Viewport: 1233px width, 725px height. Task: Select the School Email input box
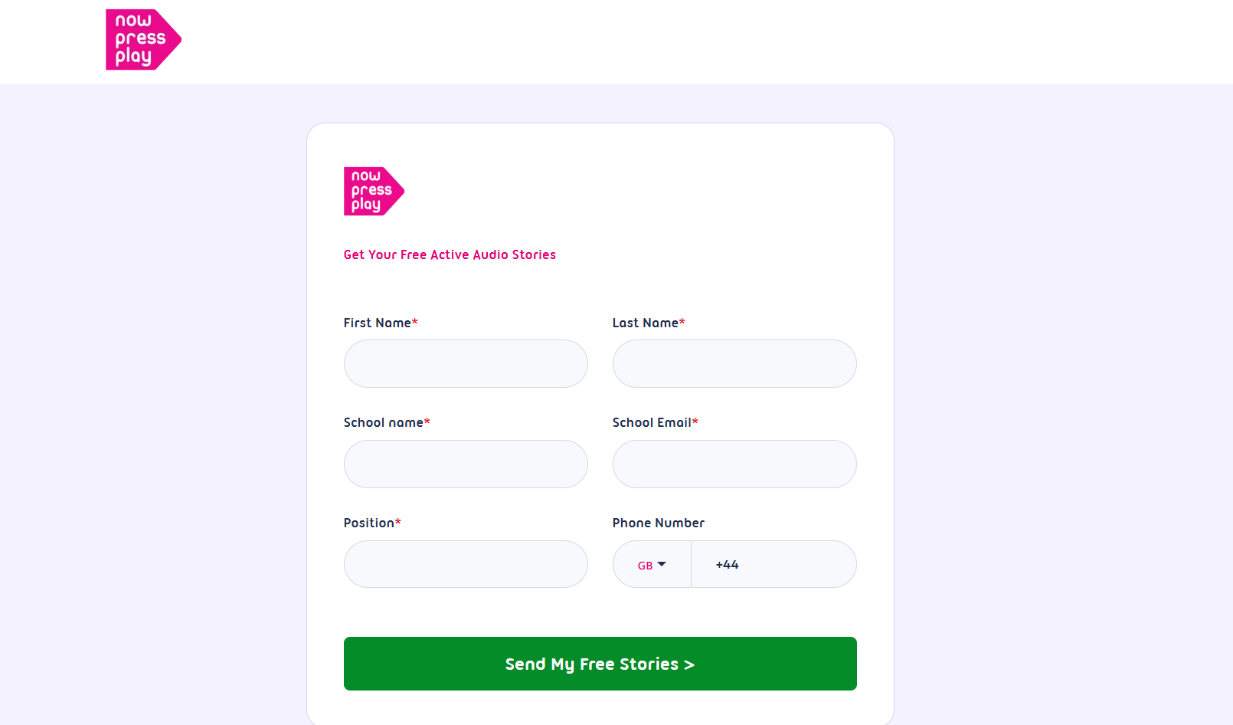point(734,464)
